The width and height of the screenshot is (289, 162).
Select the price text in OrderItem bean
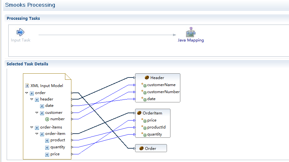pos(152,120)
